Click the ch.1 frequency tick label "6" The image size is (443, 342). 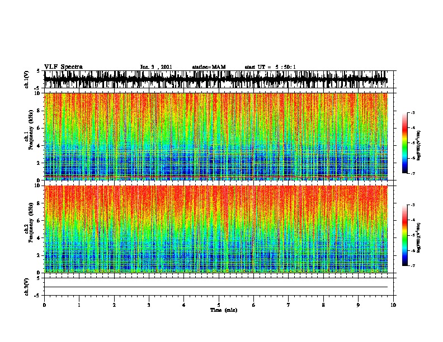pos(39,128)
